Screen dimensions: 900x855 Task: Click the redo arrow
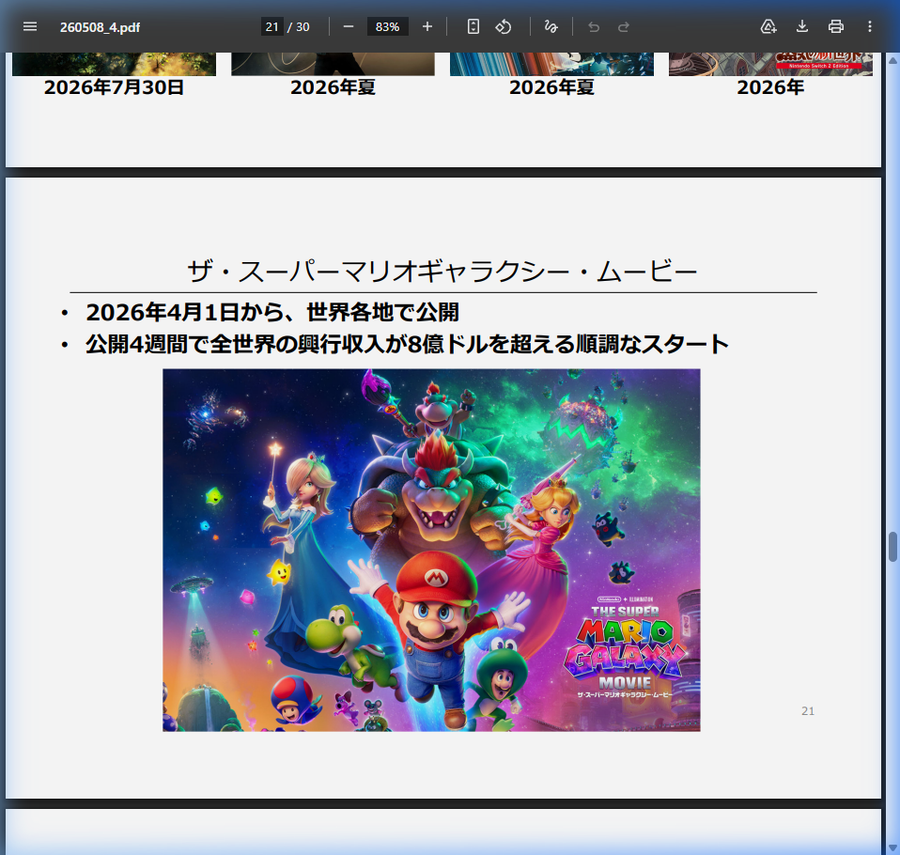pyautogui.click(x=624, y=26)
